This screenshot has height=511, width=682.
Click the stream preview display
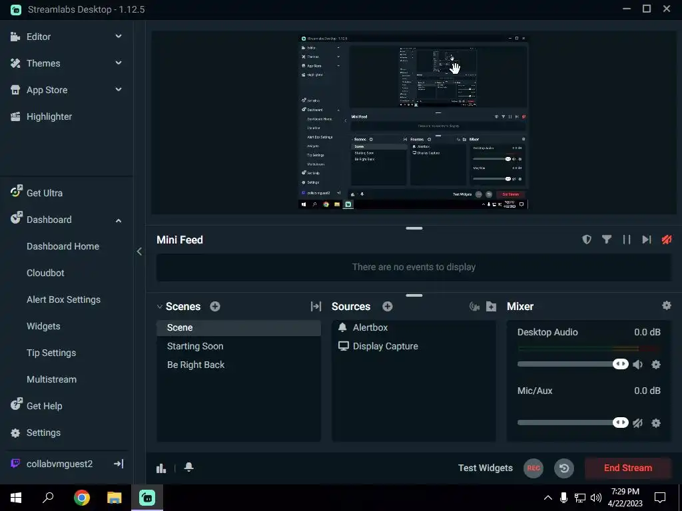click(414, 122)
